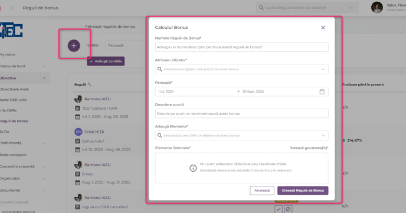Expand Panou de bord menu
This screenshot has width=406, height=213.
coord(44,67)
